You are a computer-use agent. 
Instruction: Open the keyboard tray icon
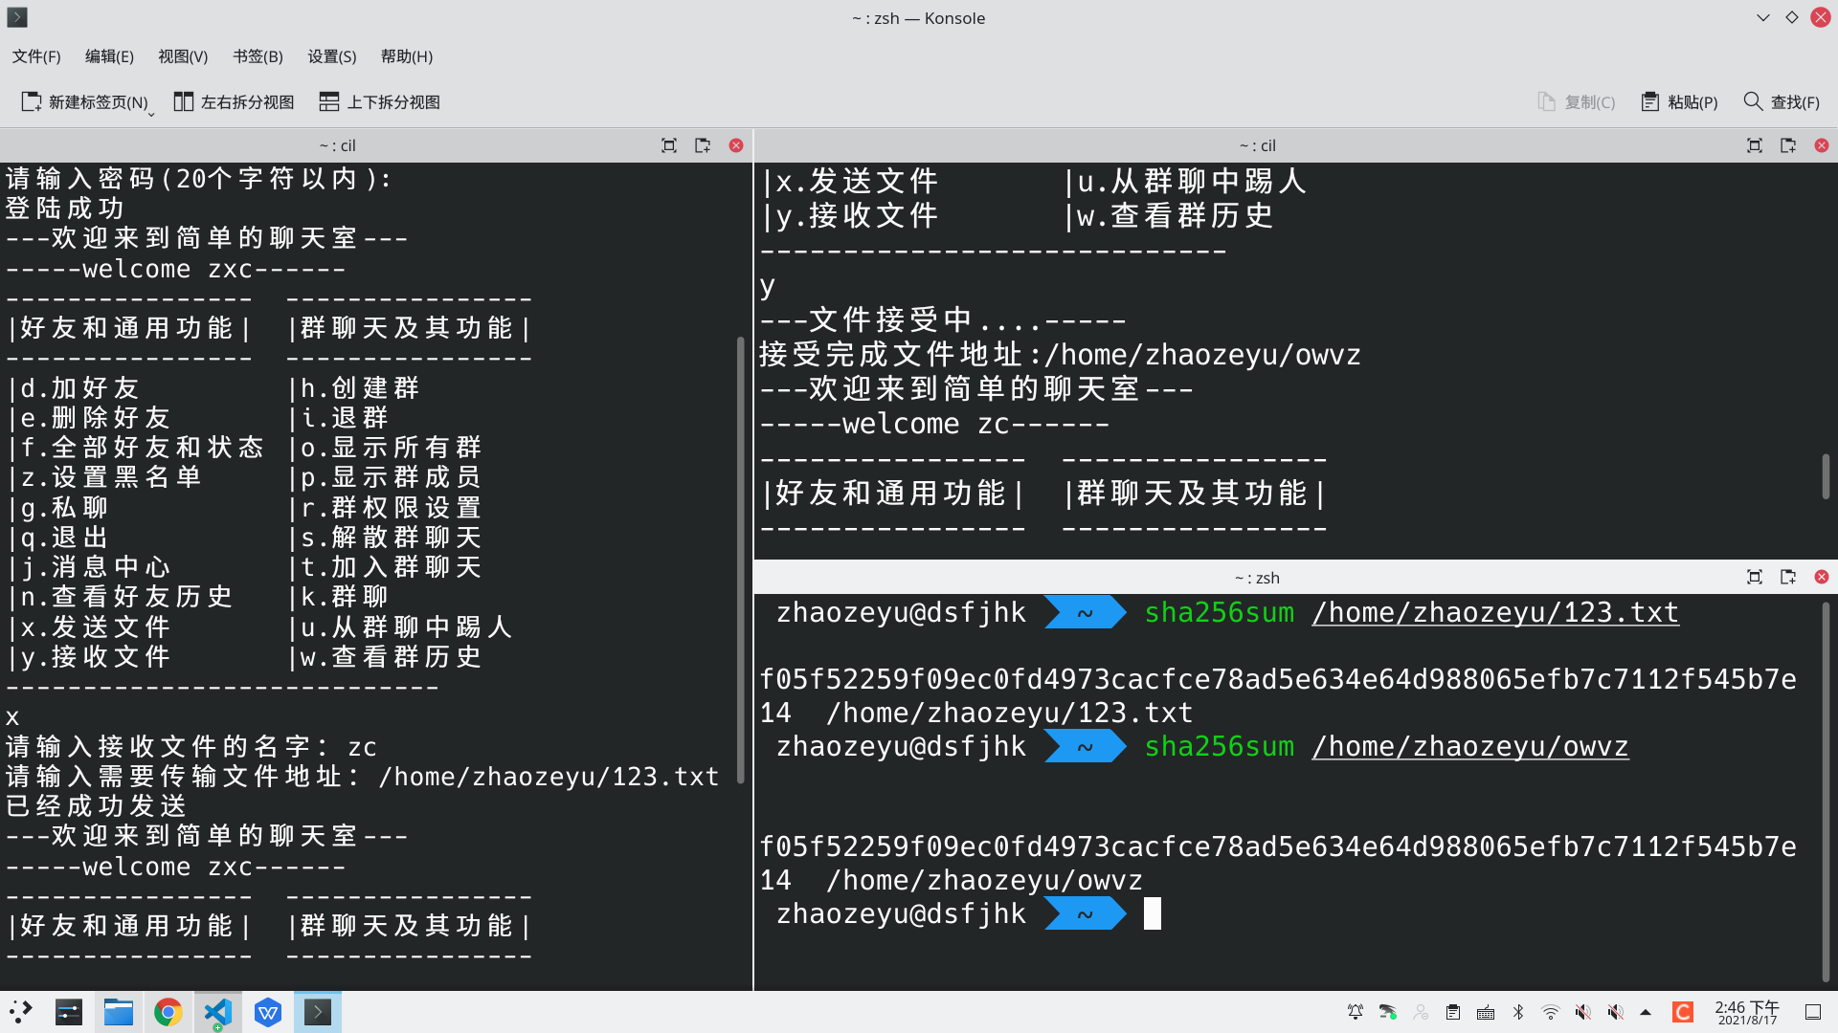coord(1486,1012)
